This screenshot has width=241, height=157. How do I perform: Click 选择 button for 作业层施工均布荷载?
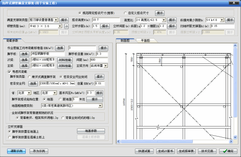[x=60, y=48]
